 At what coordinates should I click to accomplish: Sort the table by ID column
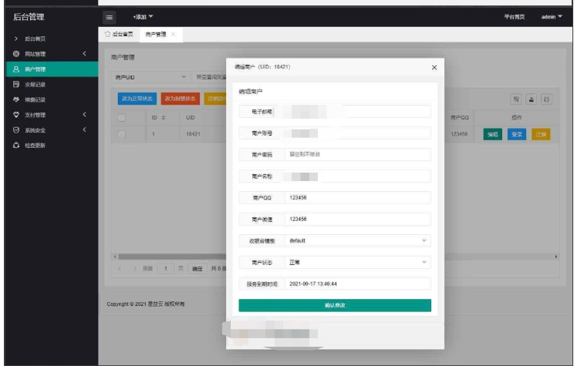pyautogui.click(x=164, y=117)
